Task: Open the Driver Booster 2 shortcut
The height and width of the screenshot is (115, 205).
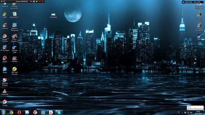Action: coord(14,38)
